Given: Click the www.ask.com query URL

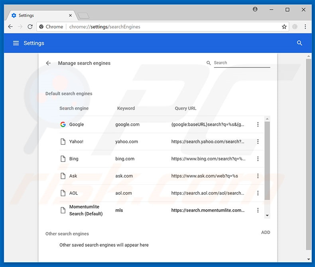Looking at the screenshot, I should pos(205,176).
